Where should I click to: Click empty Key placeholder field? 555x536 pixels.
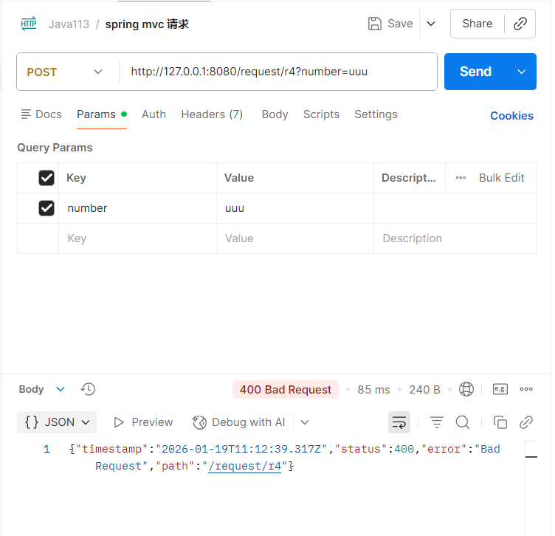137,238
